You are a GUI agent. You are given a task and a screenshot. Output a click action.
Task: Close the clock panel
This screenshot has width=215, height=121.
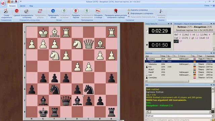pos(171,24)
